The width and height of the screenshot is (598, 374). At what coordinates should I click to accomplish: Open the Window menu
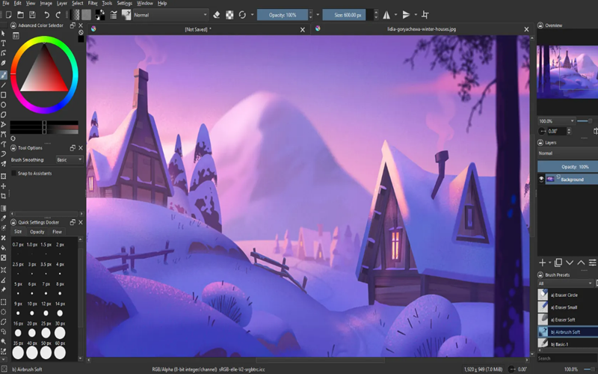[144, 3]
